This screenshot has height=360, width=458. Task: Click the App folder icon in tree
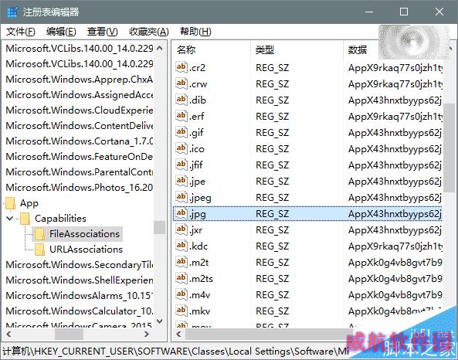11,203
